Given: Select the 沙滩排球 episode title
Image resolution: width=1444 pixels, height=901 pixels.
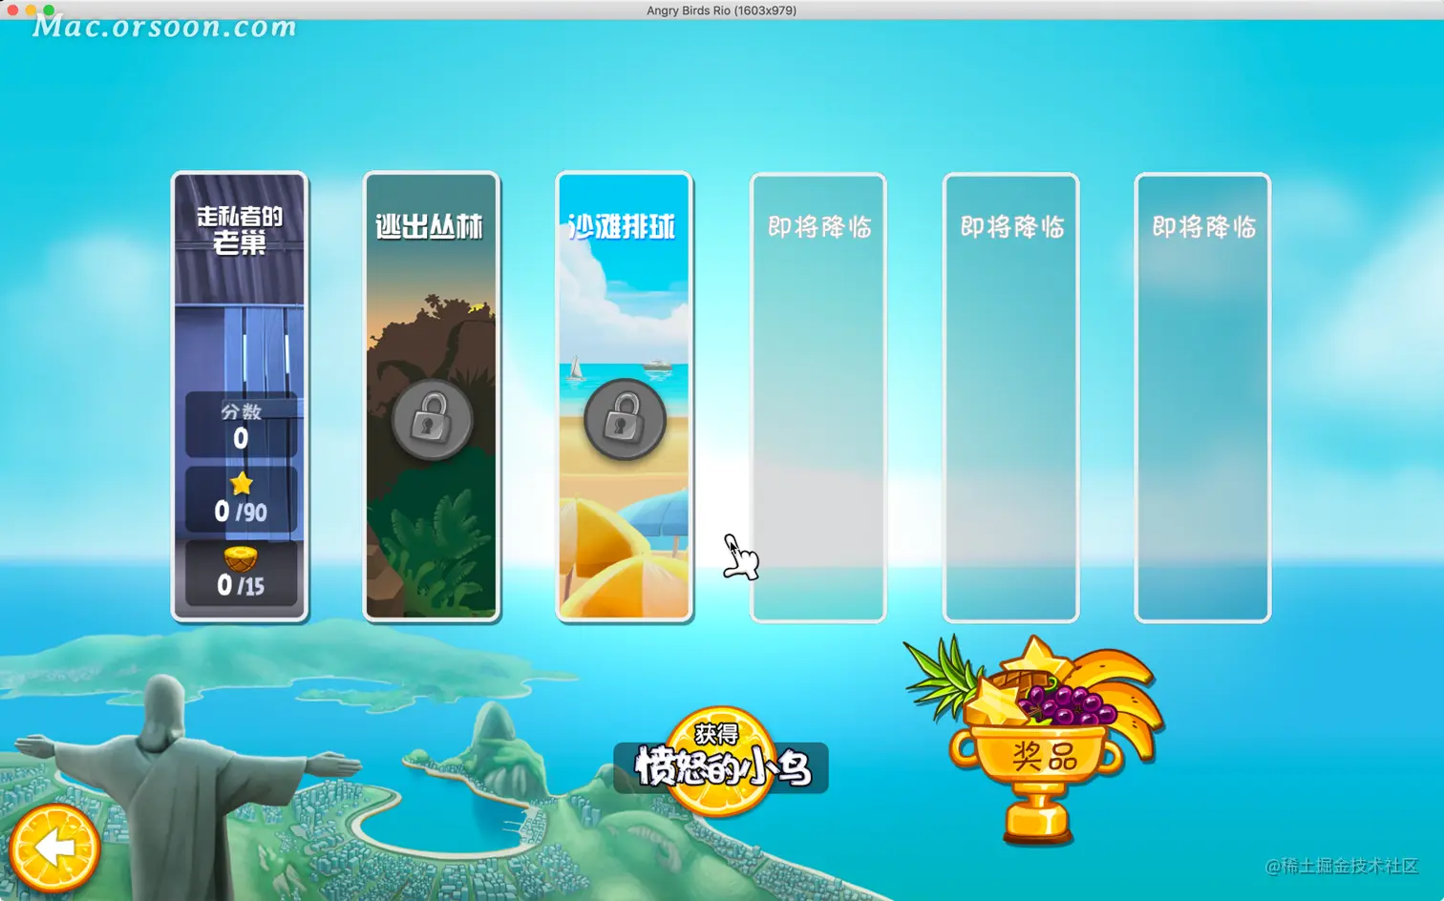Looking at the screenshot, I should tap(622, 226).
